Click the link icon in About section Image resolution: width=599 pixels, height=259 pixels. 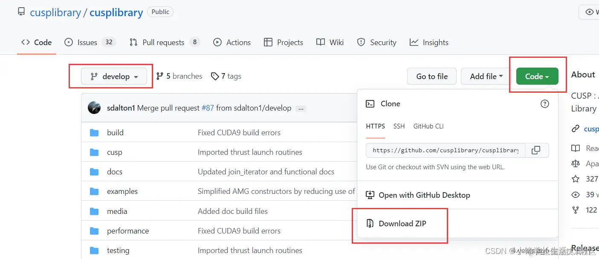click(576, 128)
